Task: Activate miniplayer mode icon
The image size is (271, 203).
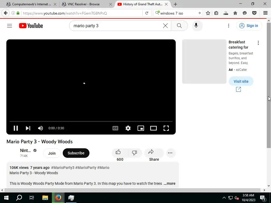Action: point(141,128)
